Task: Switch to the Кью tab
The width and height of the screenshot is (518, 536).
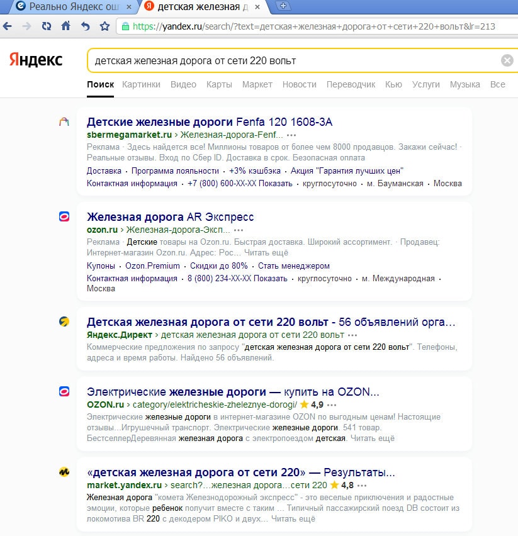Action: [x=393, y=84]
